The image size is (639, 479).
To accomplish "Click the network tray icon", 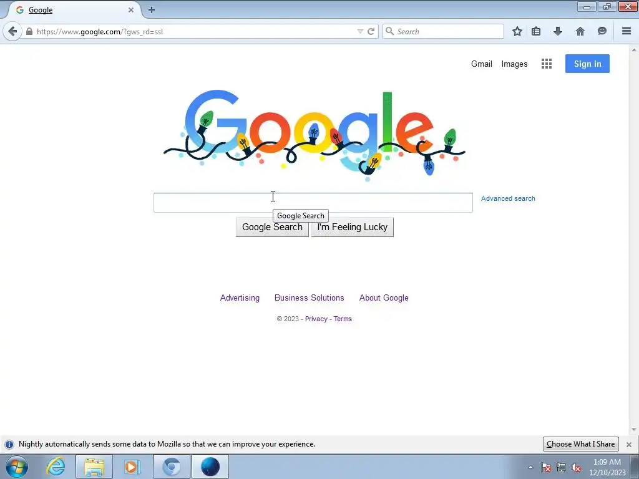I will click(561, 468).
